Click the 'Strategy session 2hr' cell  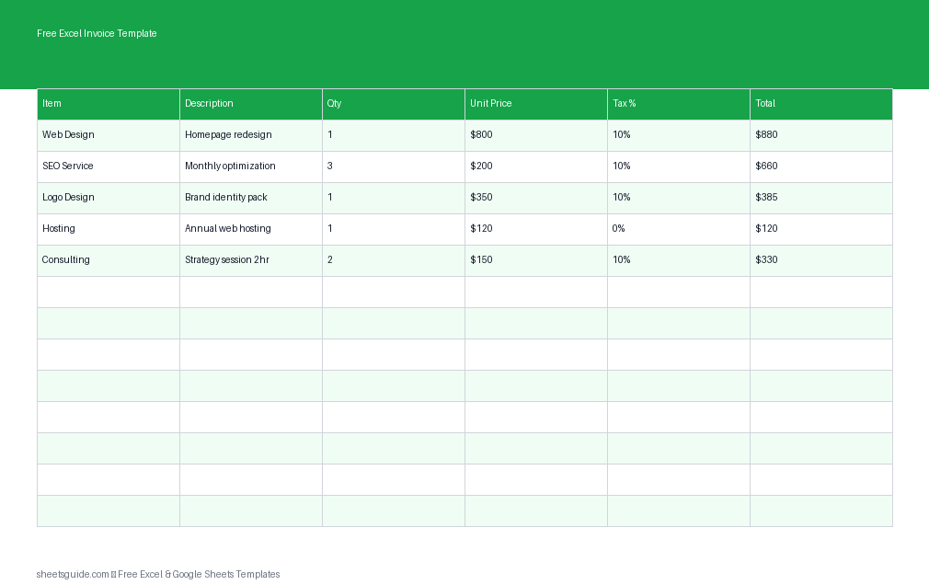click(x=250, y=260)
